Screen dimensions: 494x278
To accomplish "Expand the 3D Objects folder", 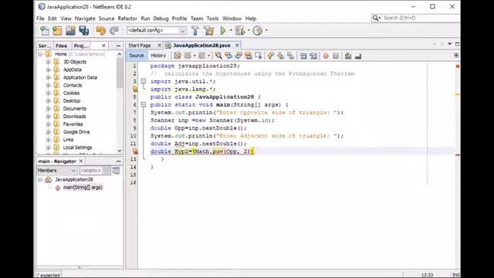I will [x=48, y=62].
